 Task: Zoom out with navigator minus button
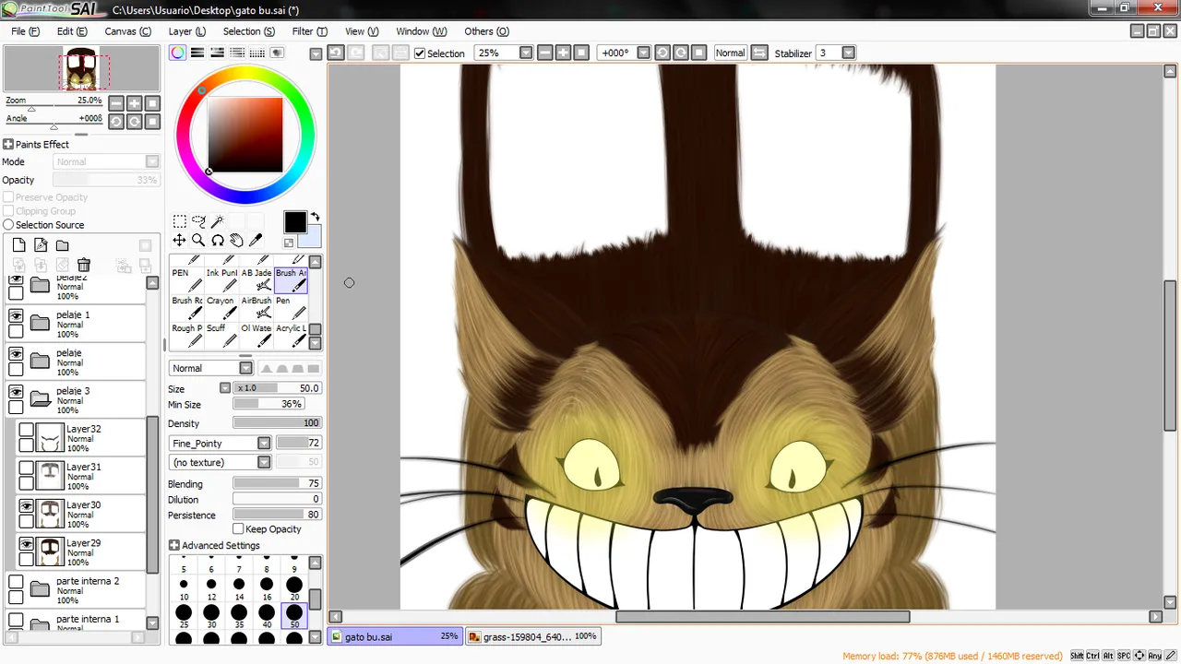pos(116,103)
